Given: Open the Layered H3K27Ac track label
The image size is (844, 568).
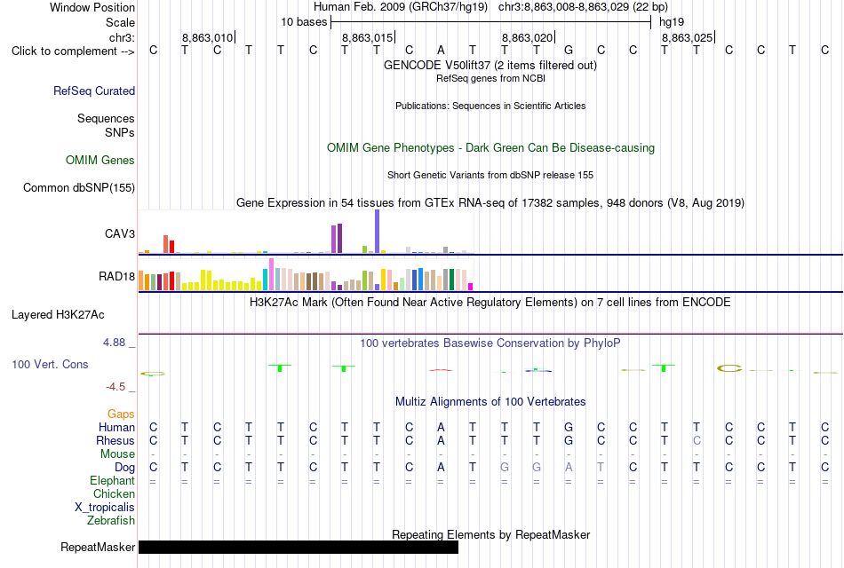Looking at the screenshot, I should click(x=58, y=315).
